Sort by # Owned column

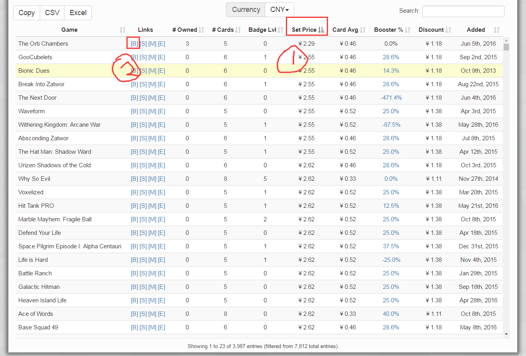click(x=188, y=30)
